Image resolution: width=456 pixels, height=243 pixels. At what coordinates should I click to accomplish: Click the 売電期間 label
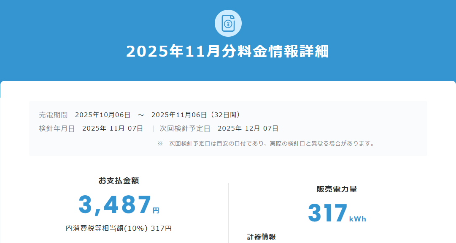tap(53, 115)
